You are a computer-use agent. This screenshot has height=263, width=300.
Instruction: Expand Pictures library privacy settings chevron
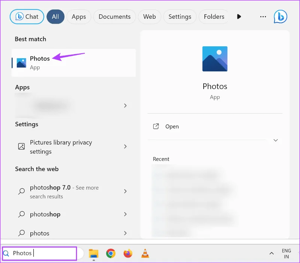click(125, 147)
